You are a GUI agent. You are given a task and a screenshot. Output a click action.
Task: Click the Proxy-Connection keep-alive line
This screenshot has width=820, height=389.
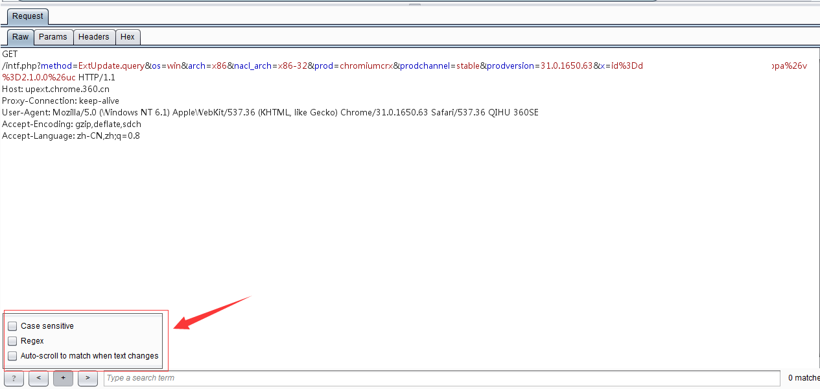coord(60,101)
